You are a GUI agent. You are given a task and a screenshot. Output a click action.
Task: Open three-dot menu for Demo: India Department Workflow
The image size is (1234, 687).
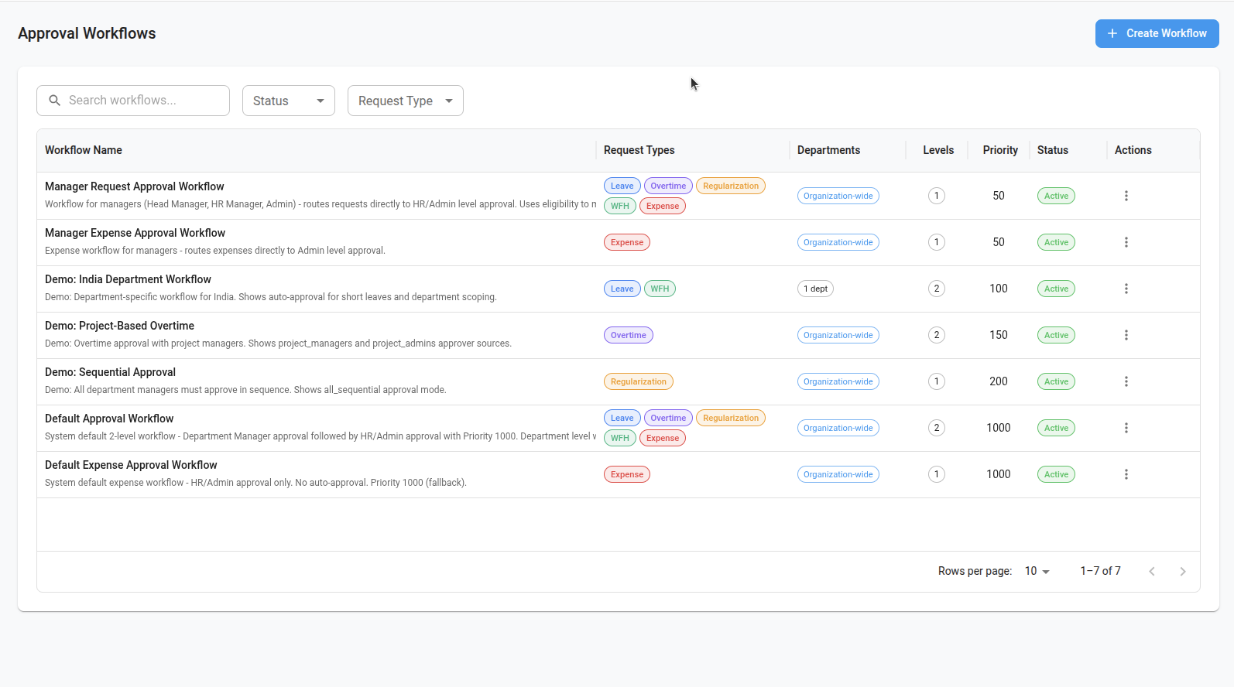coord(1126,289)
